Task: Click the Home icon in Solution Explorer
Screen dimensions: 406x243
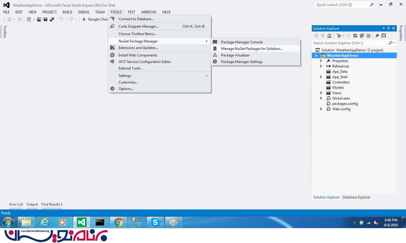Action: pos(329,36)
